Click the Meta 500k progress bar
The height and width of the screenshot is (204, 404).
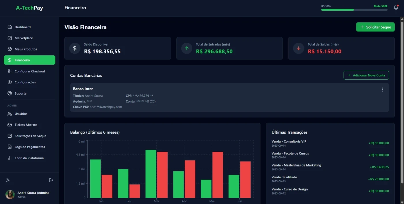pos(354,10)
